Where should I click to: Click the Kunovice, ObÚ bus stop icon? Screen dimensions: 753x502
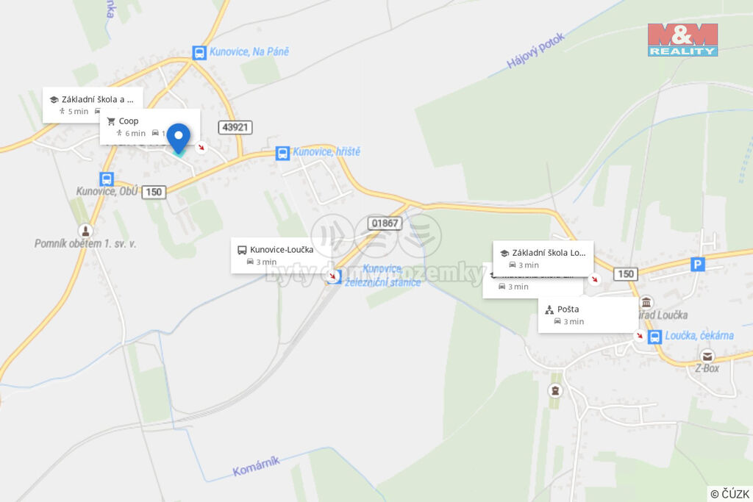point(107,179)
